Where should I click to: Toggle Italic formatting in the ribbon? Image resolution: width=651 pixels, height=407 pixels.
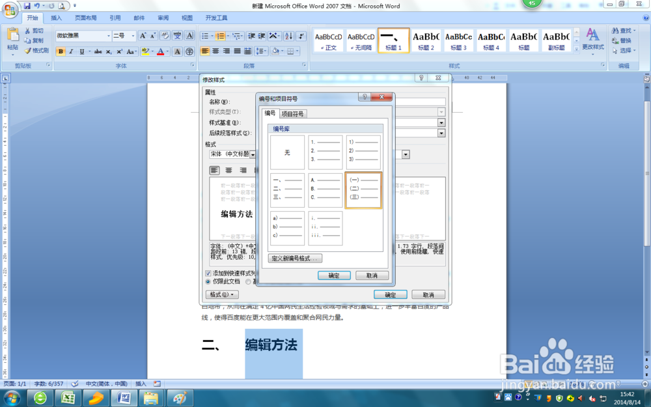[x=71, y=51]
